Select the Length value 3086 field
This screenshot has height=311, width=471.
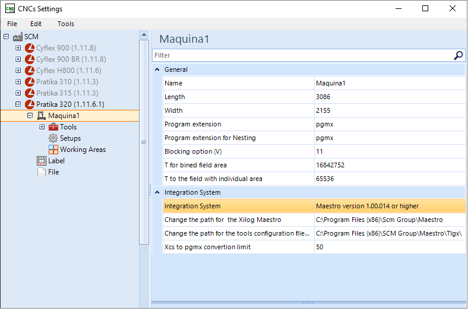389,97
